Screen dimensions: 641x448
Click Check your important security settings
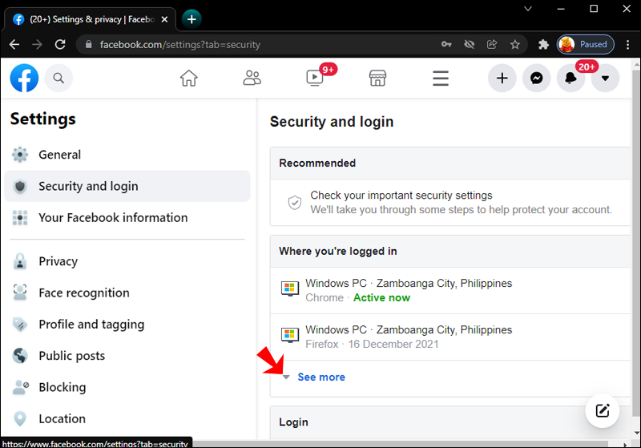[x=401, y=195]
